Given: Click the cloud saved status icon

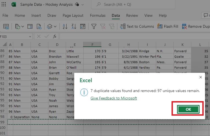Looking at the screenshot, I should point(77,4).
